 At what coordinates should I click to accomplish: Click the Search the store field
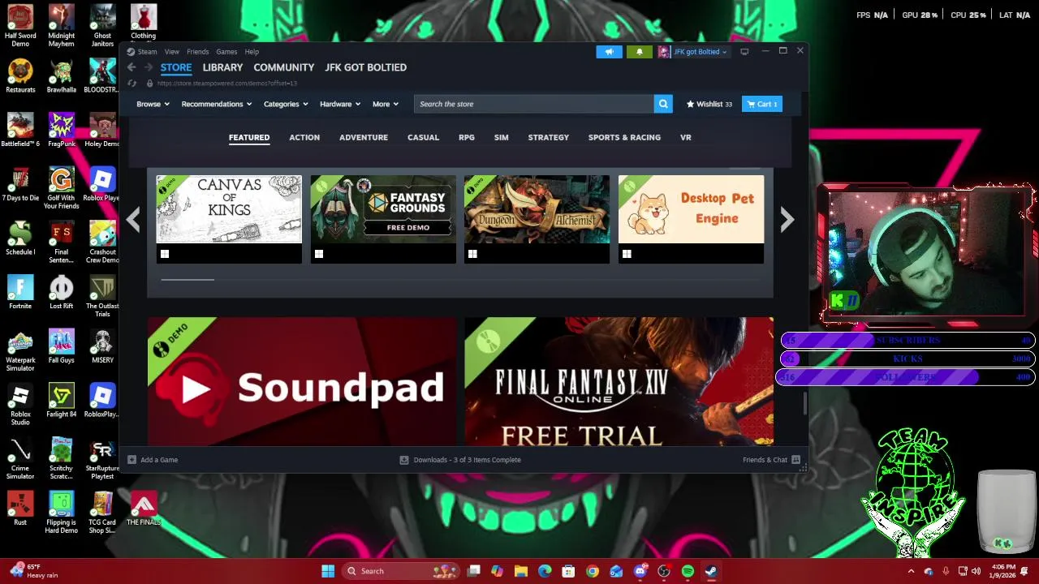(x=534, y=104)
